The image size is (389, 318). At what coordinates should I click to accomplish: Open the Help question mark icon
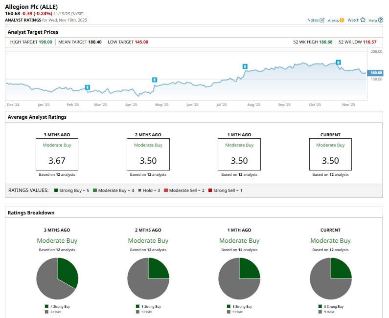[381, 20]
